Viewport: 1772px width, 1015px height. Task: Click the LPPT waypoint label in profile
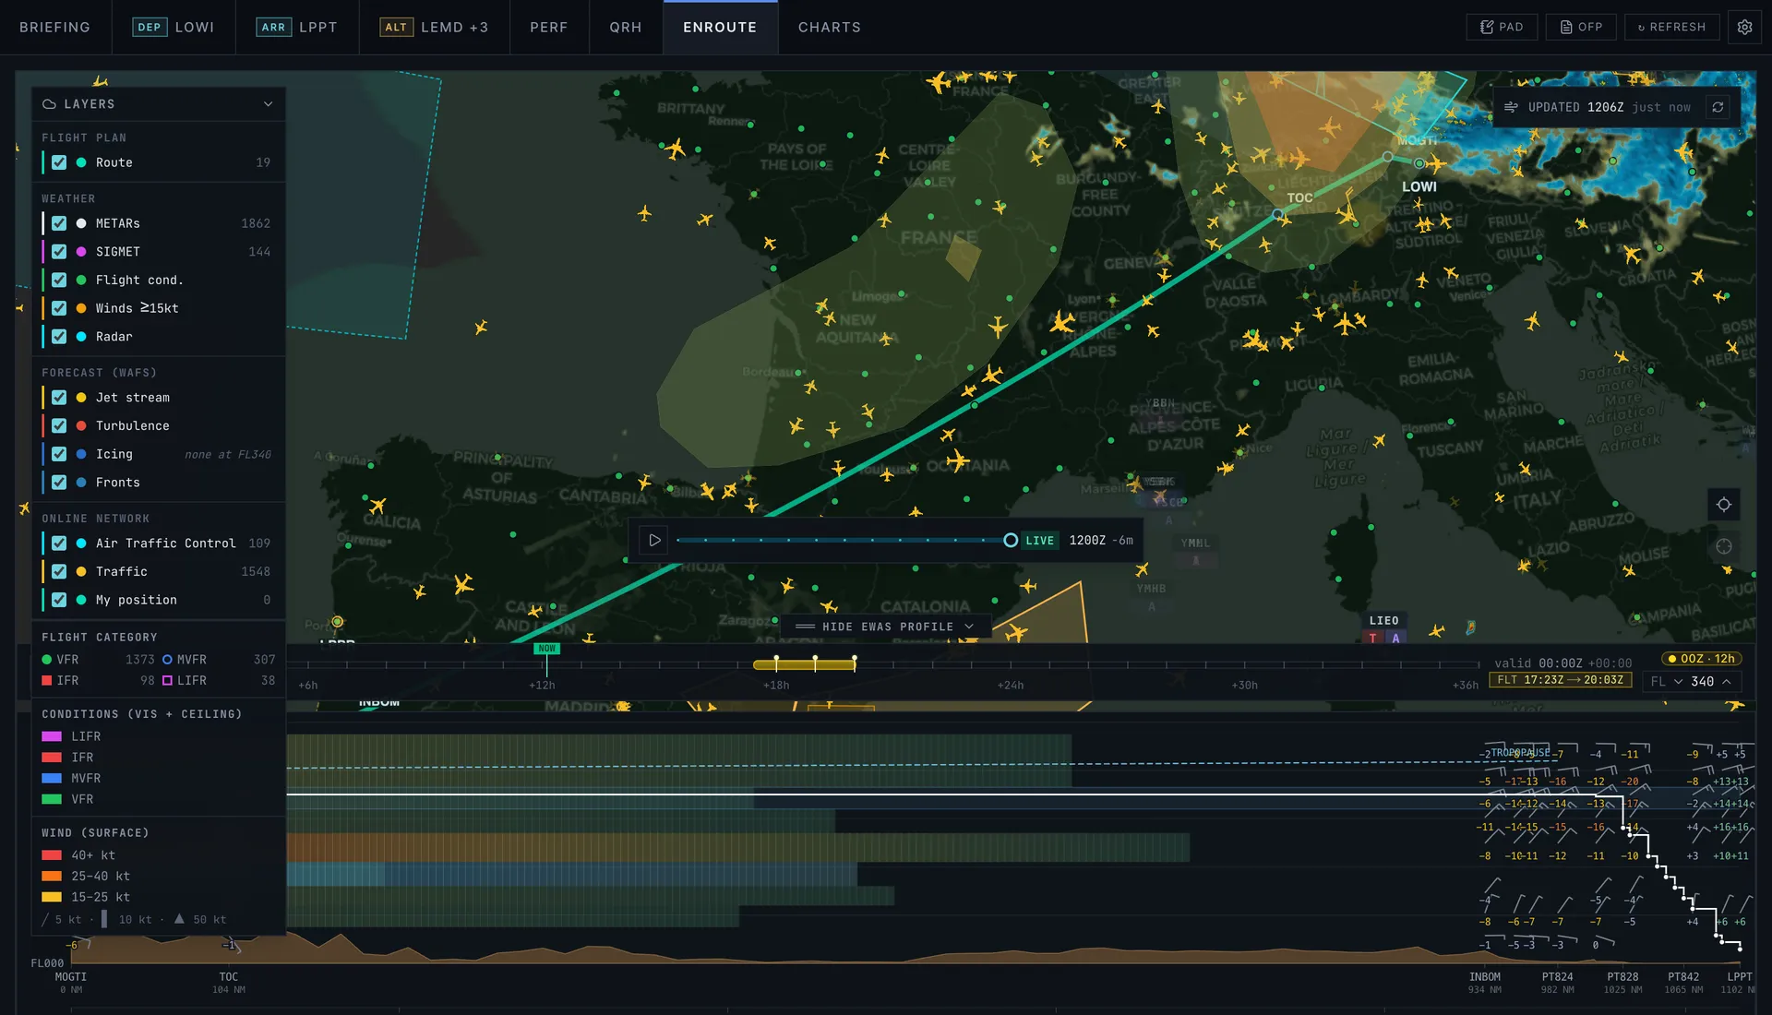pos(1740,977)
